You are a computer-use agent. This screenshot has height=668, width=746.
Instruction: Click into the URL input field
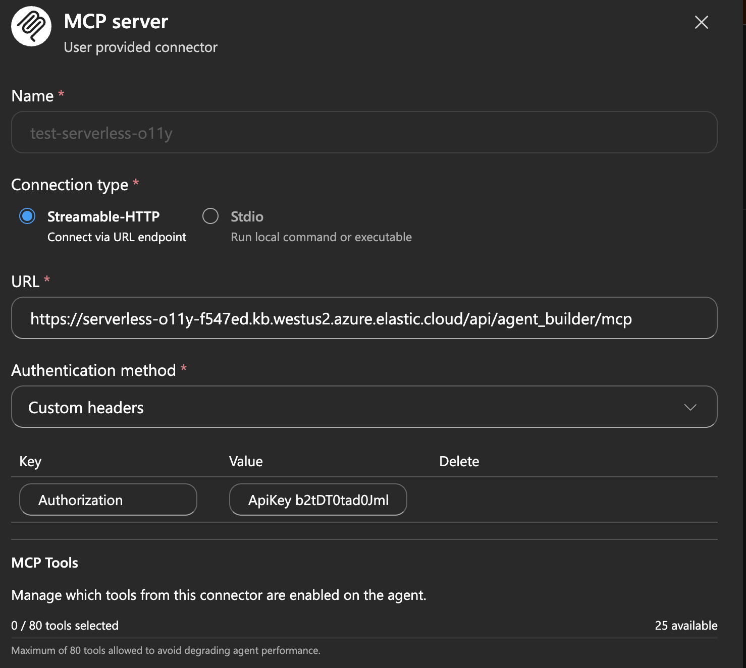(x=363, y=318)
